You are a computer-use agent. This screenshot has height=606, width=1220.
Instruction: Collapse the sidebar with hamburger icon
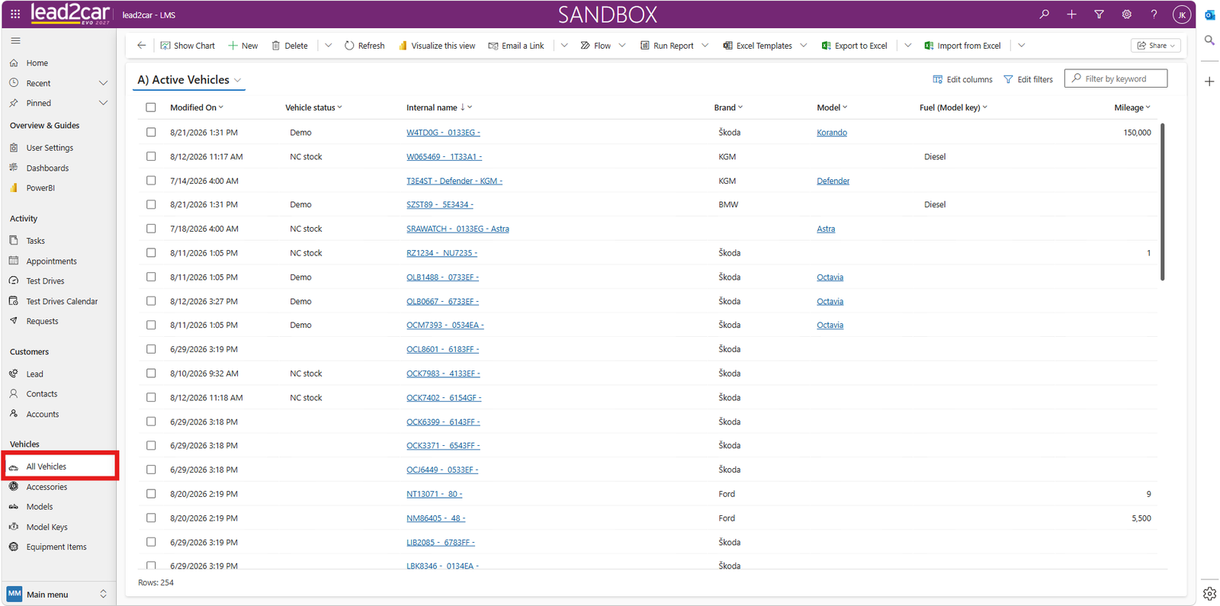pyautogui.click(x=15, y=41)
